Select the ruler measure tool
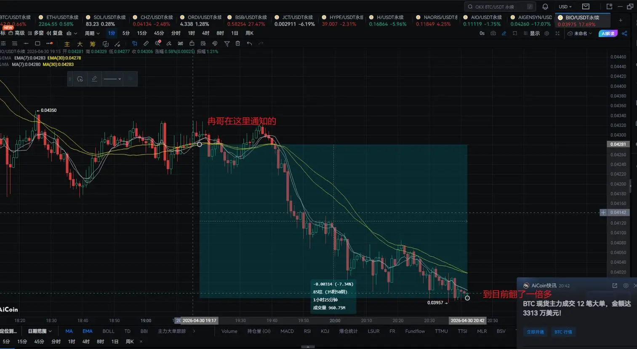The image size is (637, 349). (146, 43)
